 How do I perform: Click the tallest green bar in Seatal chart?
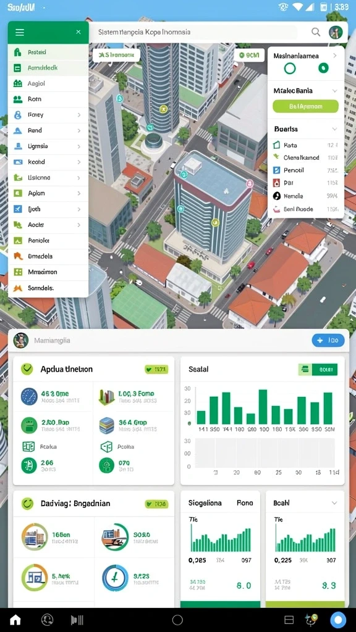[263, 407]
